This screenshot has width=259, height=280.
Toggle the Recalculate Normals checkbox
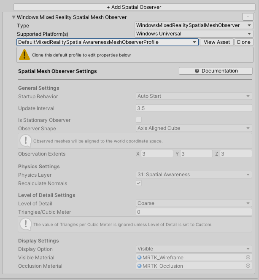139,183
